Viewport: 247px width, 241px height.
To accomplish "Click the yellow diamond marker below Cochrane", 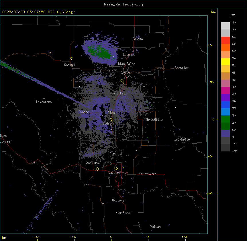I will point(97,169).
